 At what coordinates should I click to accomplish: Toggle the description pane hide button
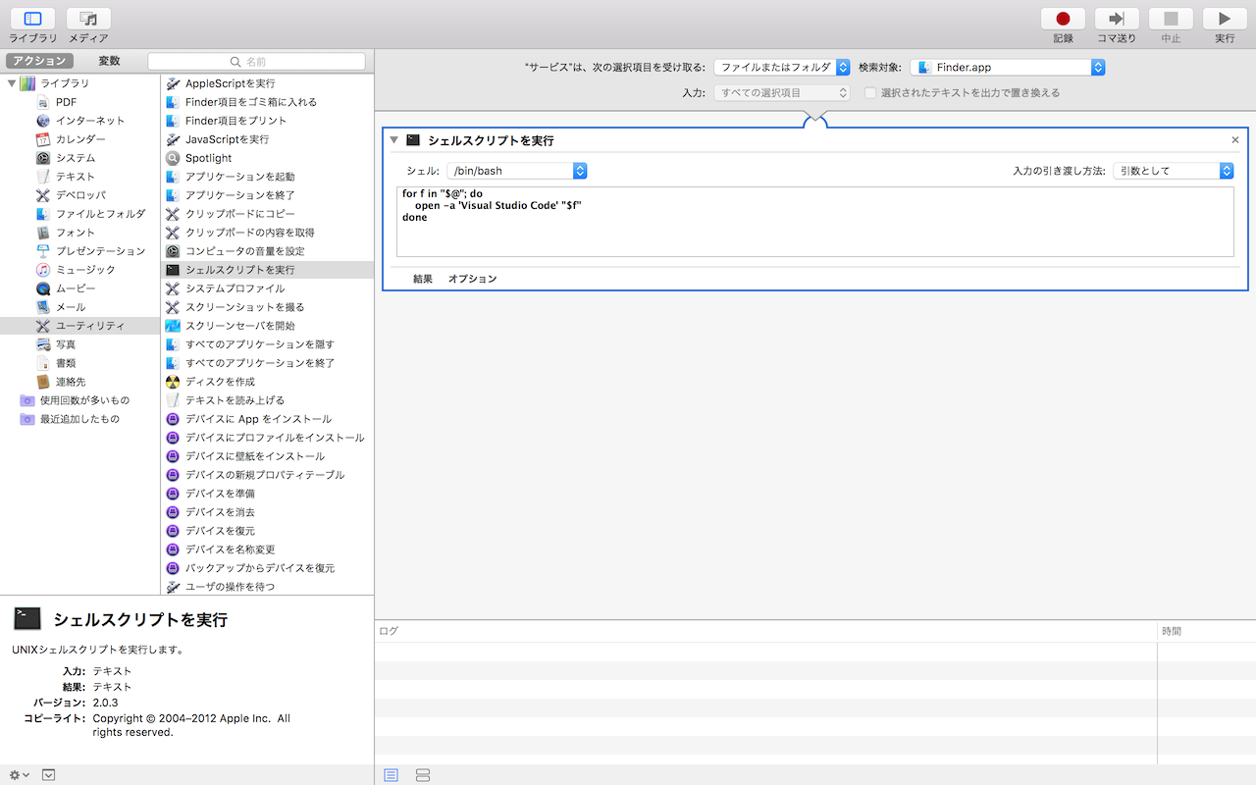coord(48,774)
